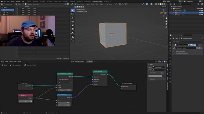Open the Modifiers wrench properties tab
This screenshot has width=204, height=114.
[170, 64]
